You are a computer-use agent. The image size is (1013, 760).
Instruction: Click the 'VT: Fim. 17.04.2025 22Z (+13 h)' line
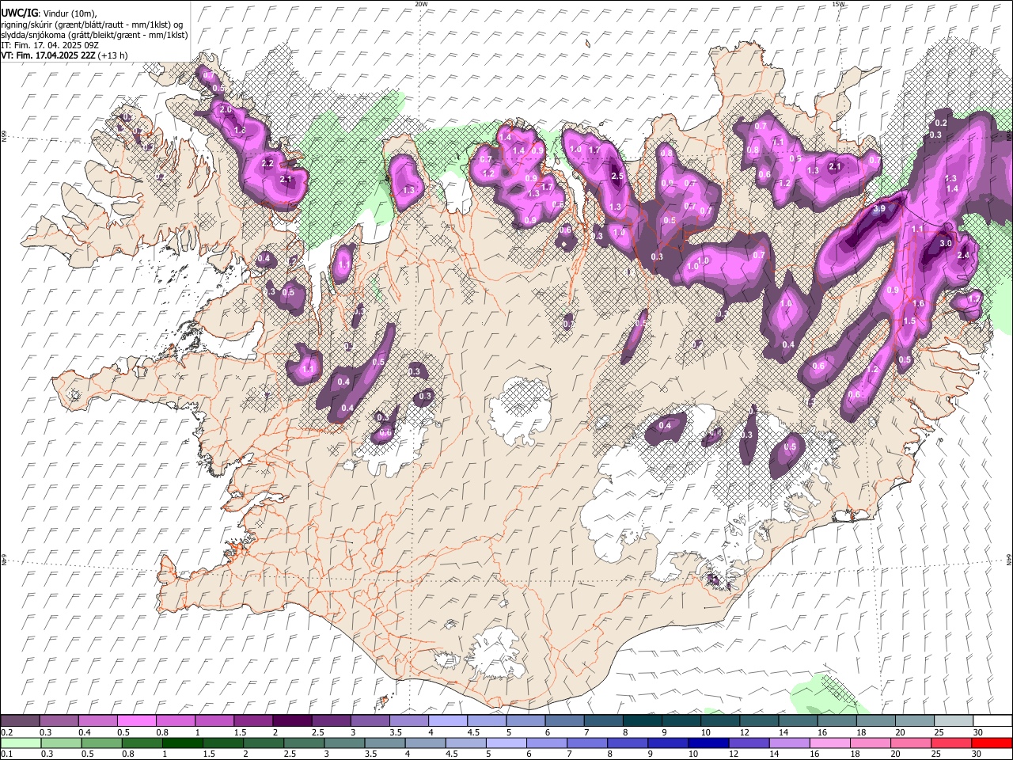[x=64, y=55]
